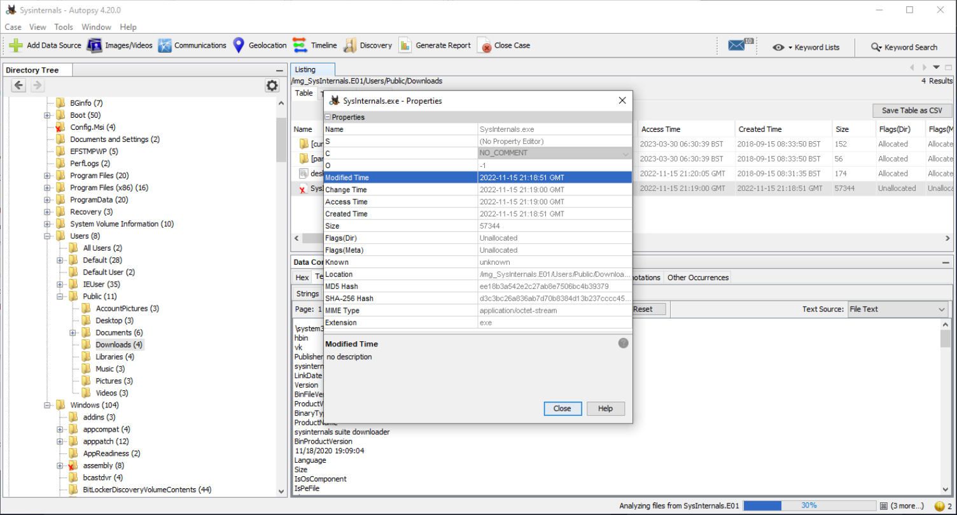Open the Tools menu
This screenshot has height=515, width=957.
pos(64,27)
